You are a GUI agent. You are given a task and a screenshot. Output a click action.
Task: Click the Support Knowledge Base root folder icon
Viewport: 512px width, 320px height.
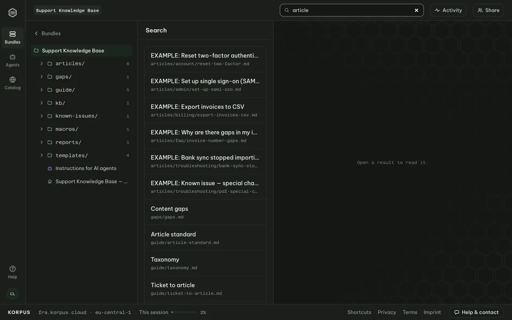[x=36, y=51]
